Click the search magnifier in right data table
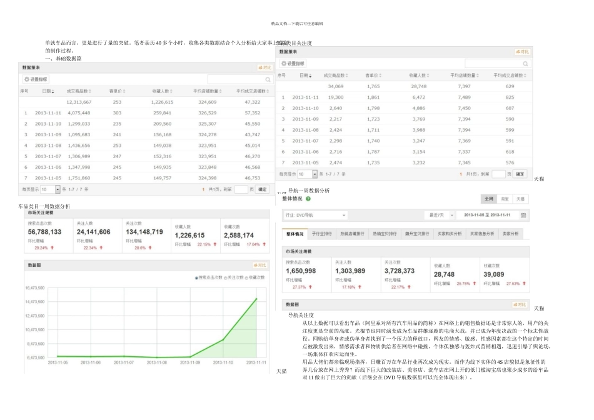594x420 pixels. (x=524, y=64)
